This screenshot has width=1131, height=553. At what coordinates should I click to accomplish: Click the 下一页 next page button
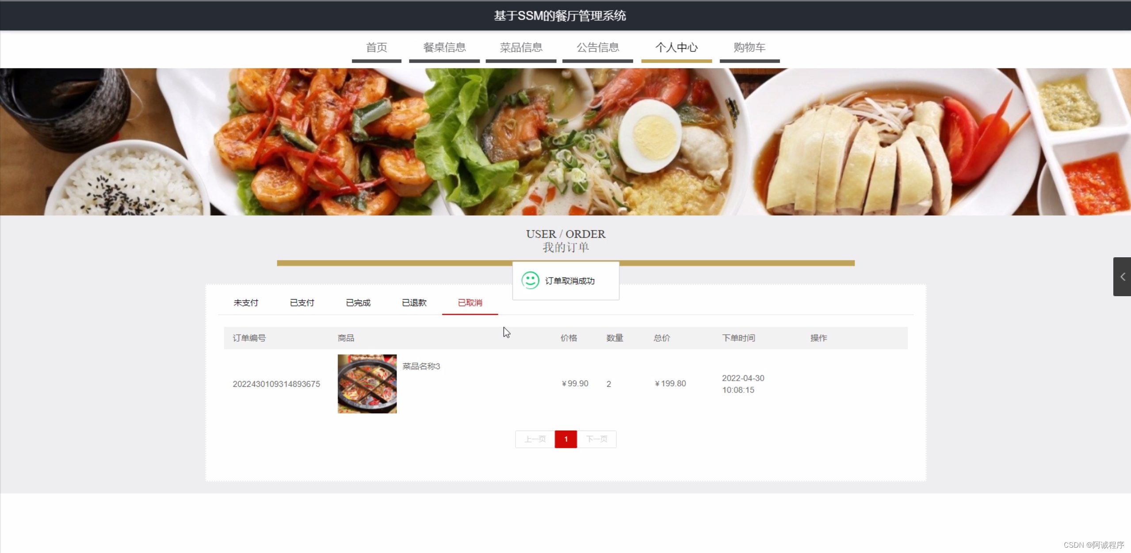[x=597, y=439]
